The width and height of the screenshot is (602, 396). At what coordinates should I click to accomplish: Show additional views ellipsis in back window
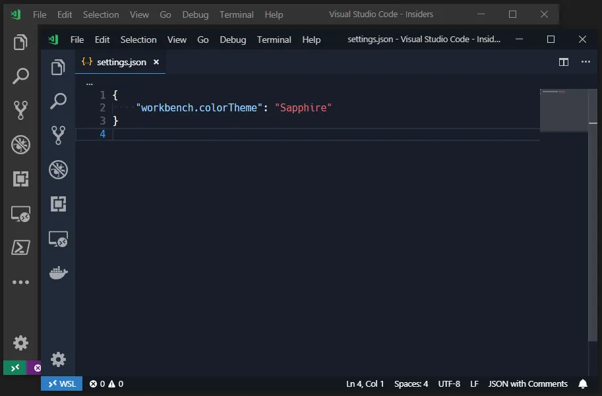point(20,282)
